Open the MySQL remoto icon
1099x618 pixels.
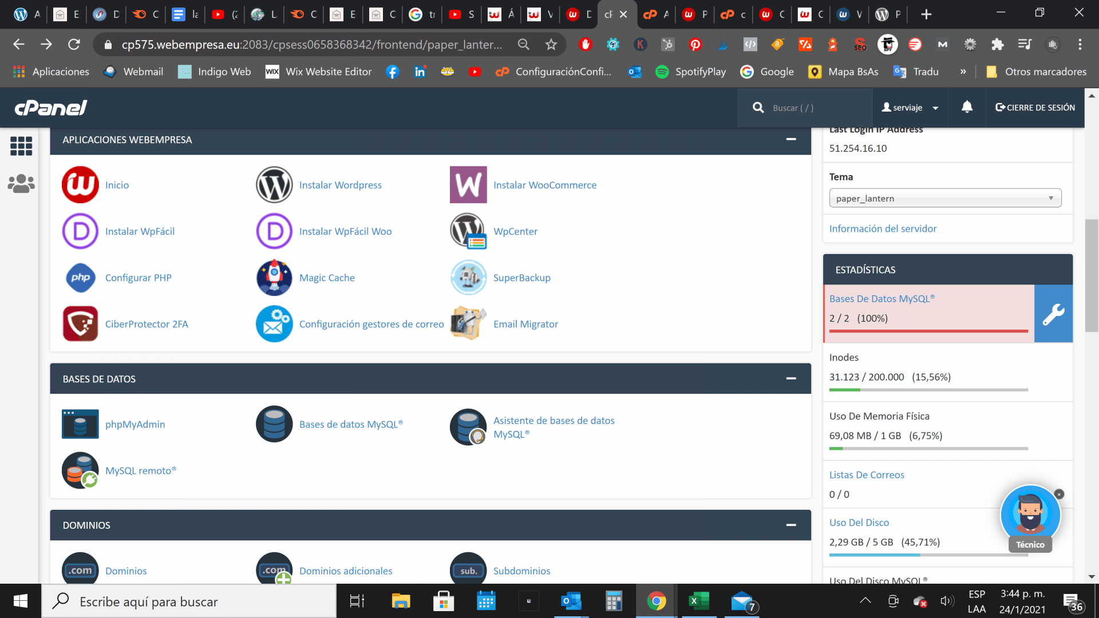[x=80, y=470]
